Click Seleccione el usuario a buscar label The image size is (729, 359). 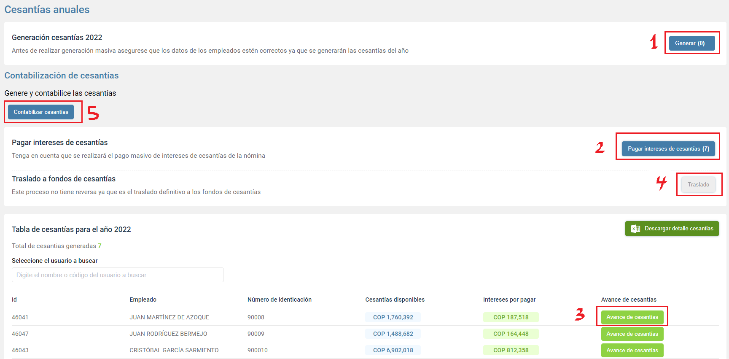[55, 261]
